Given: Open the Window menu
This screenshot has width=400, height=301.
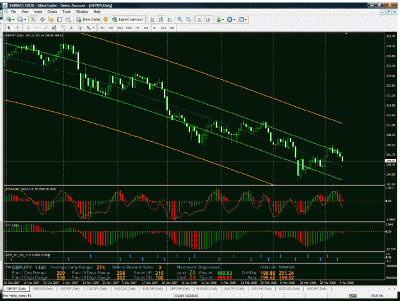Looking at the screenshot, I should [x=82, y=12].
